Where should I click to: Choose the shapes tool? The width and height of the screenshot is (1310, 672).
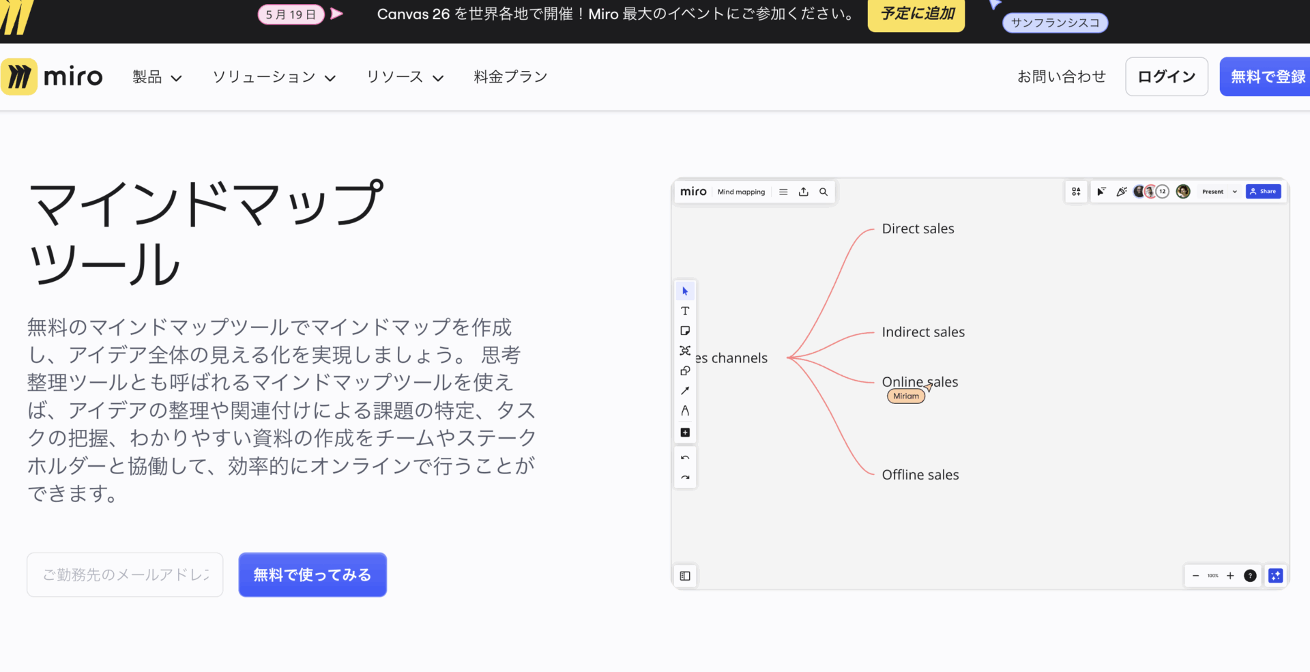(685, 370)
